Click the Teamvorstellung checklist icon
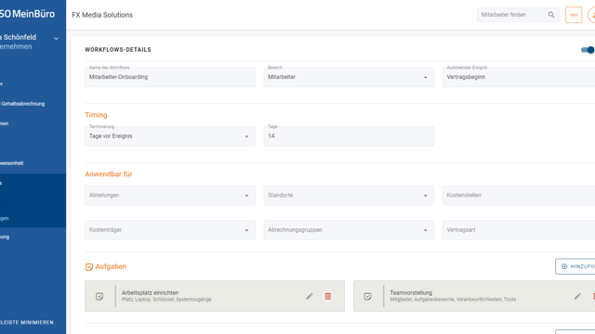The image size is (595, 334). pyautogui.click(x=367, y=296)
